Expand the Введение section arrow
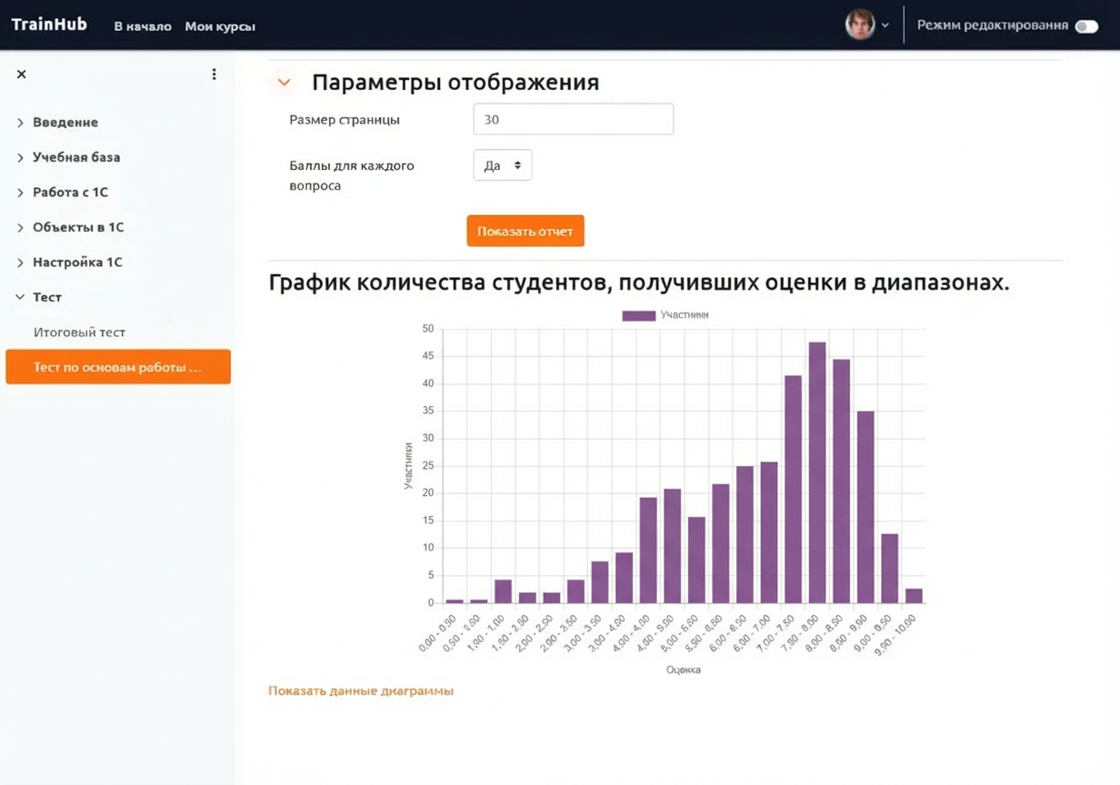 (18, 122)
